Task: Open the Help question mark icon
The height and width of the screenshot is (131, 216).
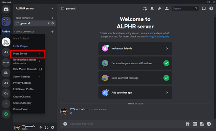Action: pyautogui.click(x=211, y=8)
